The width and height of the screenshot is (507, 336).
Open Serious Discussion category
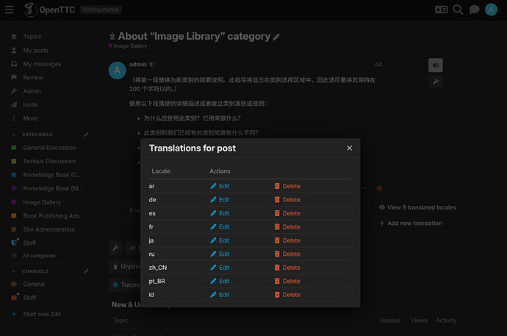[49, 161]
